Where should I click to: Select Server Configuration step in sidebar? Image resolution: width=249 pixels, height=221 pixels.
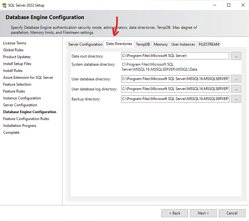pos(20,105)
